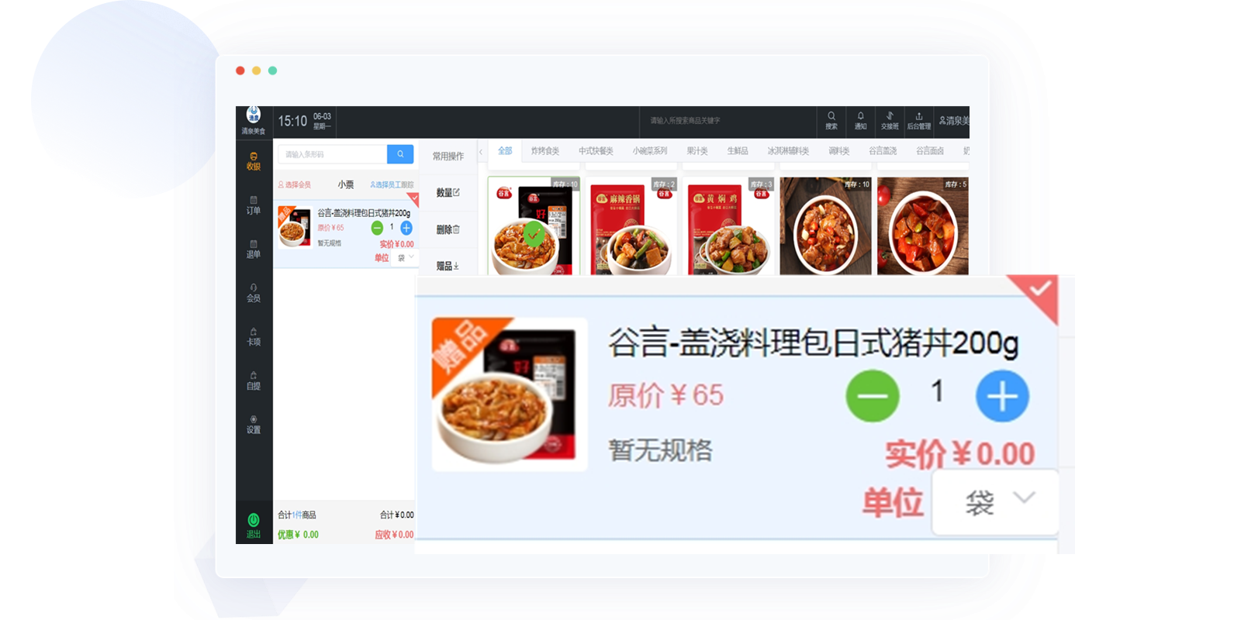Select the 果汁类 category tab
The height and width of the screenshot is (620, 1241).
(x=697, y=151)
